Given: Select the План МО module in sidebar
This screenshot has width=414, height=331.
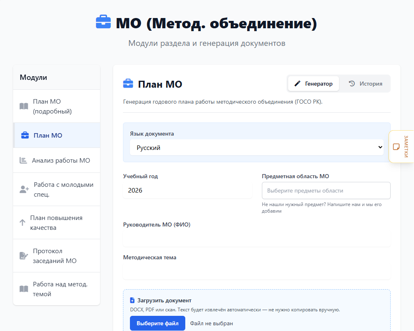Looking at the screenshot, I should [x=57, y=135].
